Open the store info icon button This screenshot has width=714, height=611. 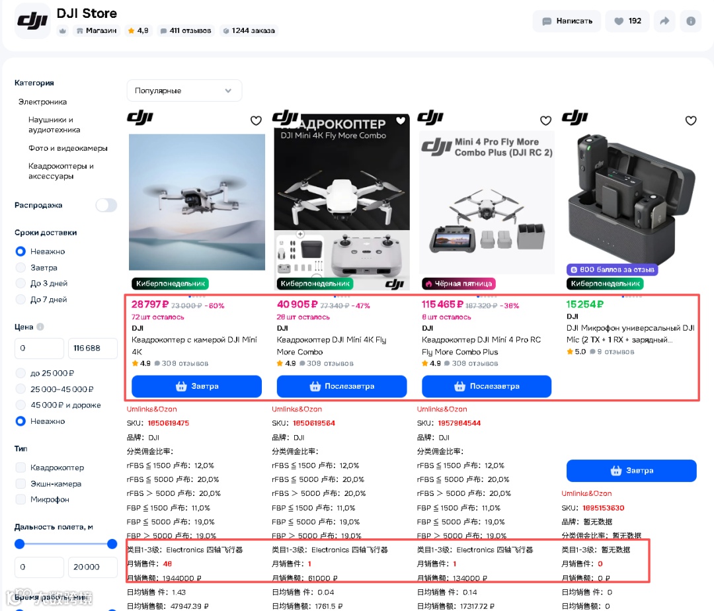(690, 21)
